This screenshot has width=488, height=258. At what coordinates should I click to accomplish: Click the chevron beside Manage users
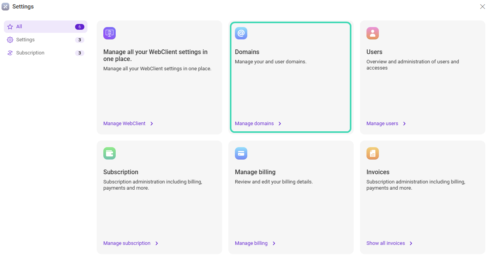pos(404,124)
